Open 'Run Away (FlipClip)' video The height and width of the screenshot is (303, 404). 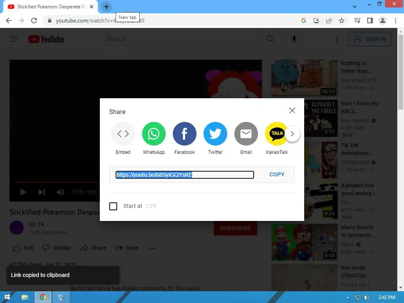coord(353,271)
